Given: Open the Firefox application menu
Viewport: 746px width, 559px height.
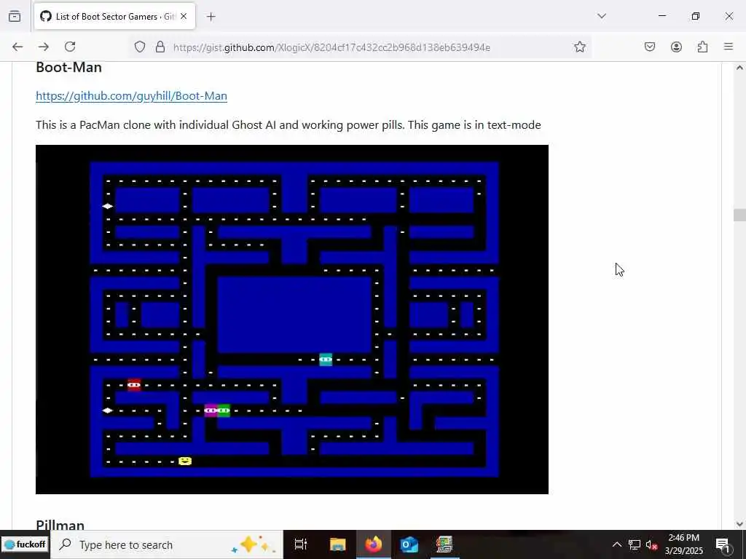Looking at the screenshot, I should [729, 47].
